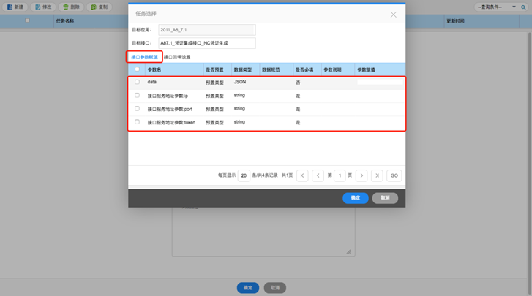Click the 删除 (Delete) trash icon
Viewport: 532px width, 296px height.
click(x=66, y=7)
